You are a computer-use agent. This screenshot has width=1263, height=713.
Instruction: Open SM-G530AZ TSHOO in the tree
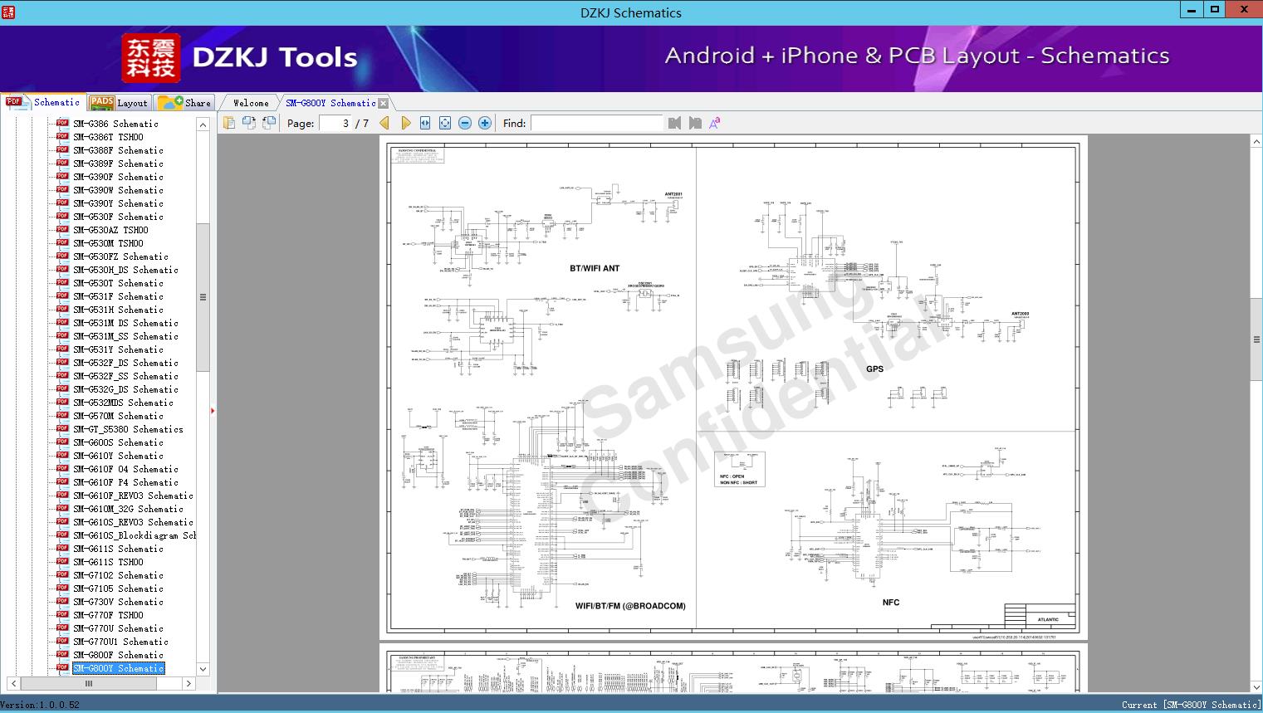click(x=110, y=230)
